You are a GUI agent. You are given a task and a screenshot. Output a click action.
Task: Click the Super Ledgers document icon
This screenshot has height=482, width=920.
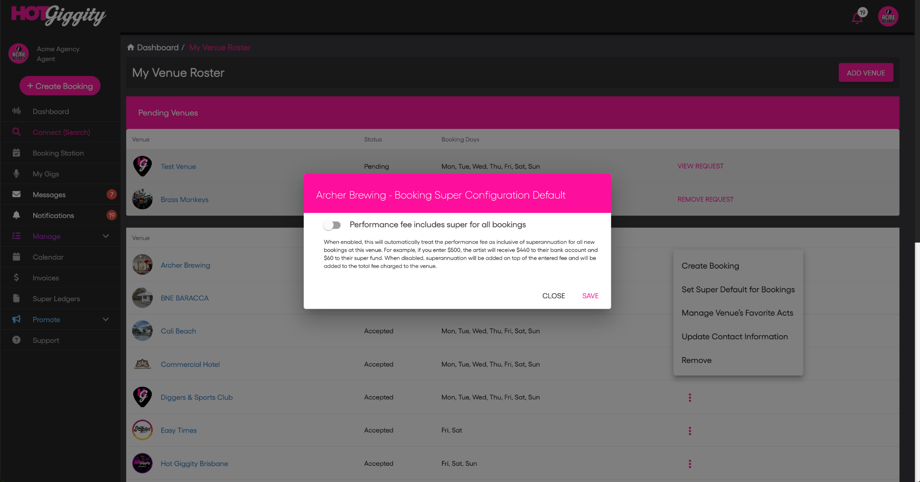pos(17,298)
